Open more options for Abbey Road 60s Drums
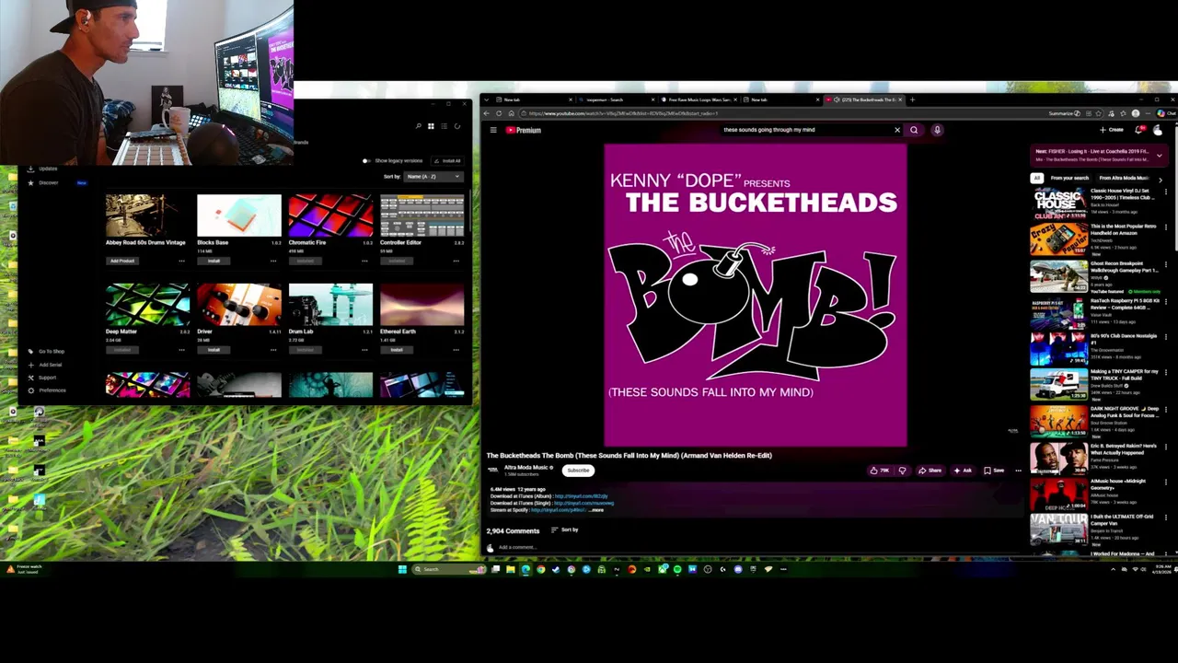The width and height of the screenshot is (1178, 663). pyautogui.click(x=181, y=261)
